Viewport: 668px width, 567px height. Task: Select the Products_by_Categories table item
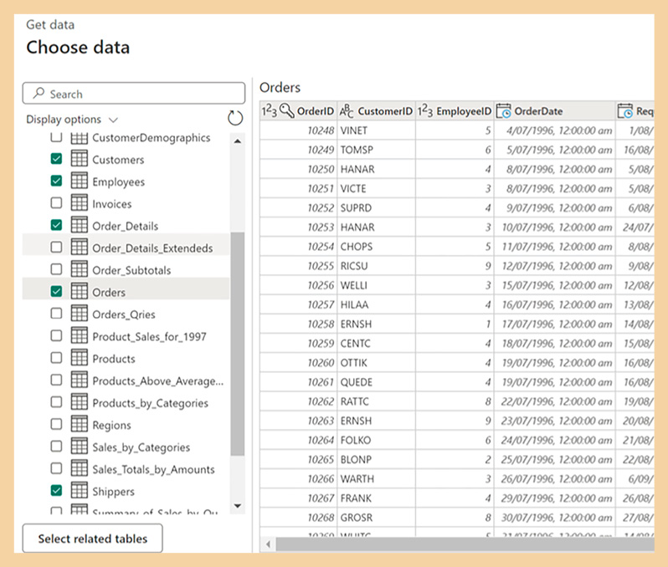150,403
